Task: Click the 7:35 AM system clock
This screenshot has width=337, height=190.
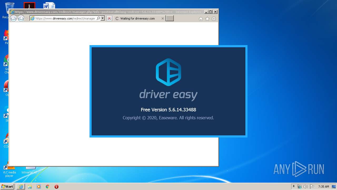Action: 324,187
